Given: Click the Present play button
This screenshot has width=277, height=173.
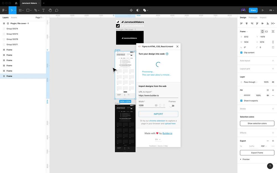Looking at the screenshot, I should 263,10.
